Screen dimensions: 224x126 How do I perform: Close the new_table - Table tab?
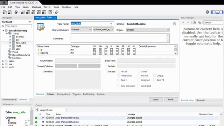[x=55, y=18]
